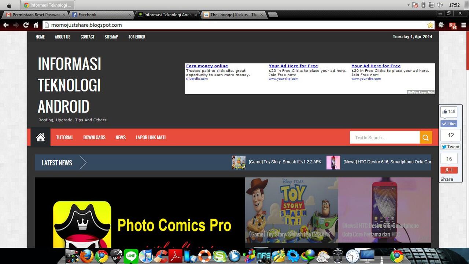Click the Tweet share button
The image size is (469, 264).
click(x=450, y=147)
